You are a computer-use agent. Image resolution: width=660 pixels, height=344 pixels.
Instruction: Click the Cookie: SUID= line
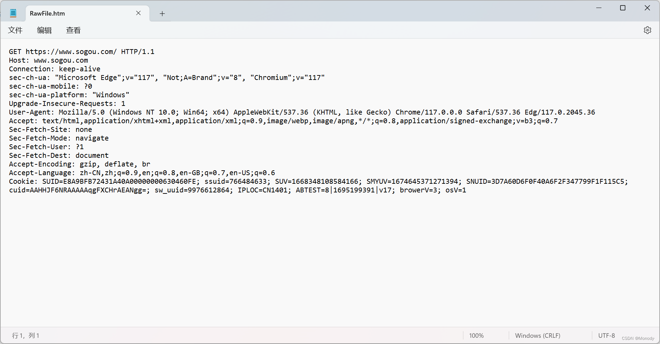(x=318, y=181)
